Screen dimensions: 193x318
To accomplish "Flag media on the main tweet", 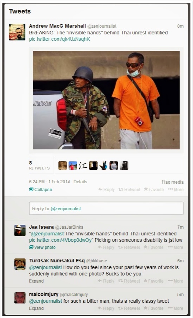I will [173, 182].
